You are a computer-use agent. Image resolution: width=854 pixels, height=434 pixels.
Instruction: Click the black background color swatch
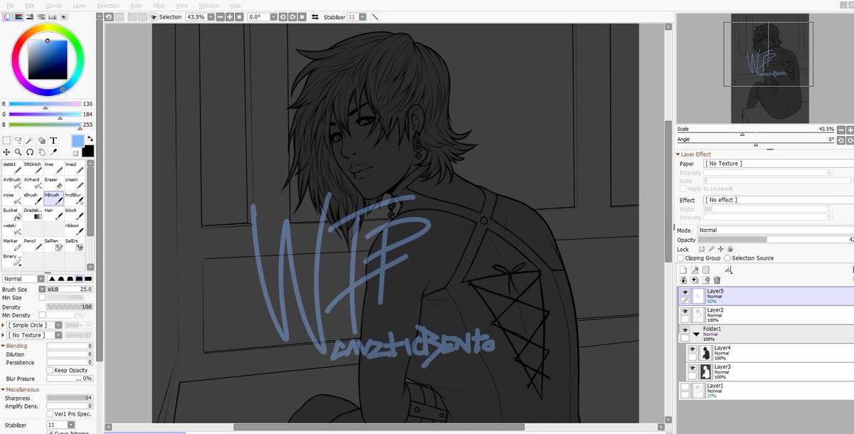pos(88,151)
